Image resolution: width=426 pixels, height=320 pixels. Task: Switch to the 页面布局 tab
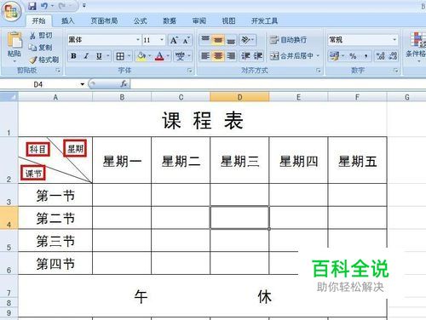pyautogui.click(x=104, y=20)
